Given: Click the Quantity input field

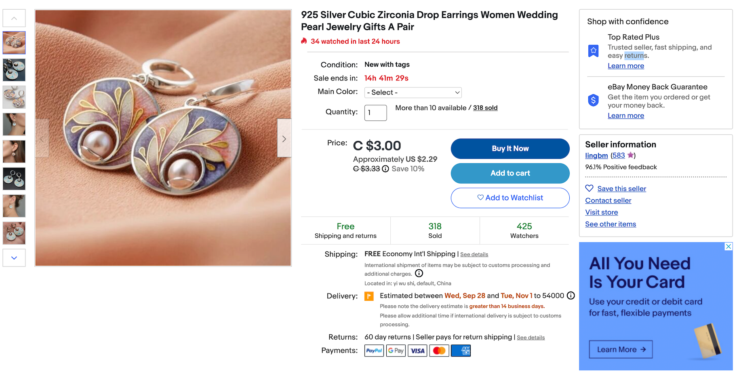Looking at the screenshot, I should (x=375, y=113).
